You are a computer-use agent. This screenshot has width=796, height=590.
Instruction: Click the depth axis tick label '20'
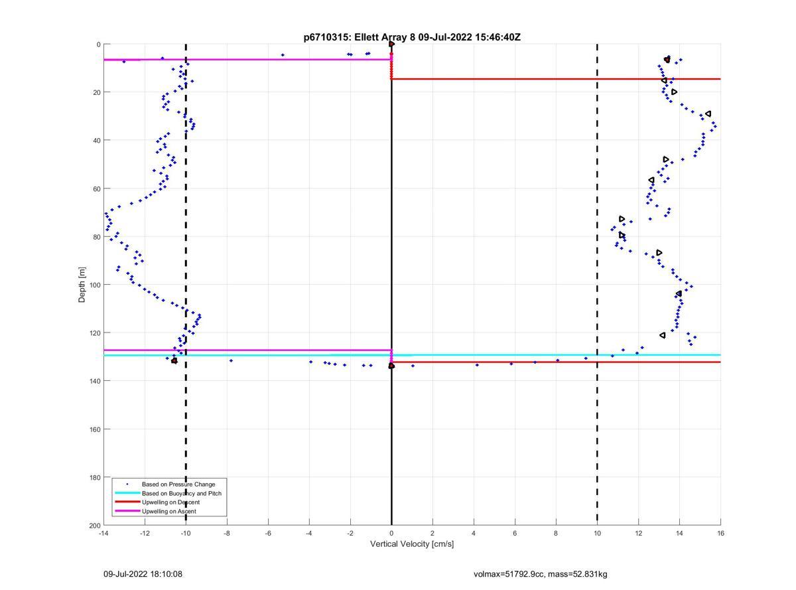96,92
